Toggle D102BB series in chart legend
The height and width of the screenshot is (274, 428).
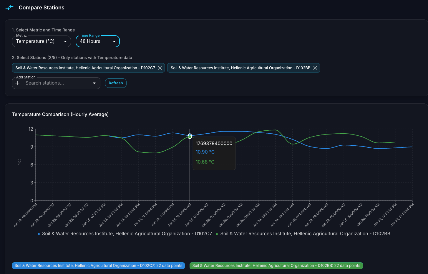305,234
